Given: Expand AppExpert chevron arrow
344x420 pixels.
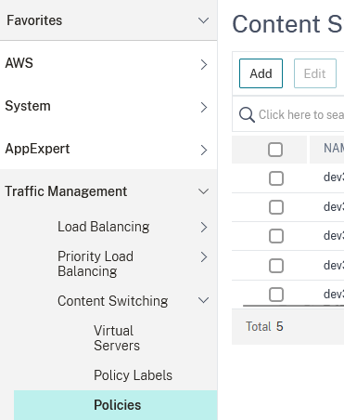Looking at the screenshot, I should click(204, 150).
